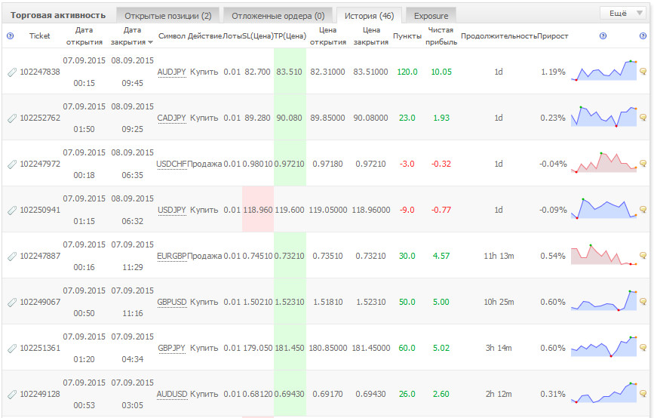Open comment bubble for USDJPY trade

(x=643, y=210)
